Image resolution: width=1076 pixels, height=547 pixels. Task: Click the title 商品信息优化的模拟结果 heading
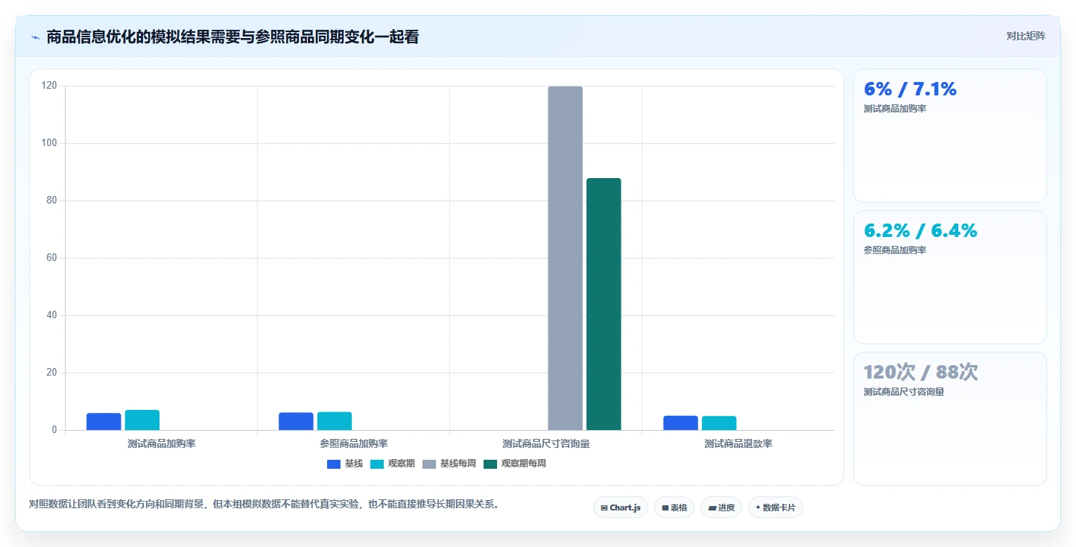[x=232, y=37]
